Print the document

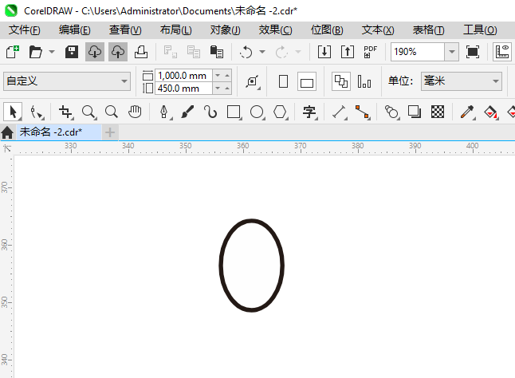[x=141, y=52]
